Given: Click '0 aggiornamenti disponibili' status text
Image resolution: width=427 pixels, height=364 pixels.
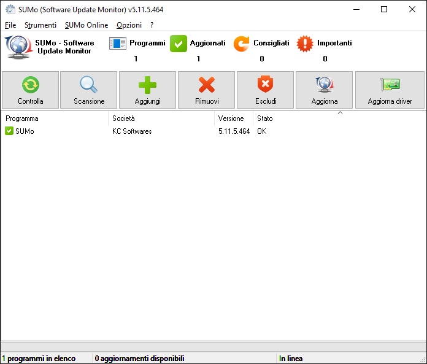Looking at the screenshot, I should click(139, 358).
